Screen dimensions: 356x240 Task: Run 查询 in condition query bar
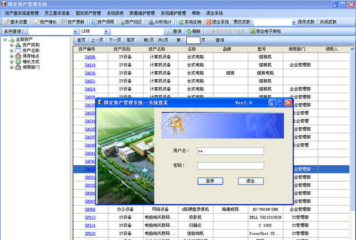[x=174, y=31]
